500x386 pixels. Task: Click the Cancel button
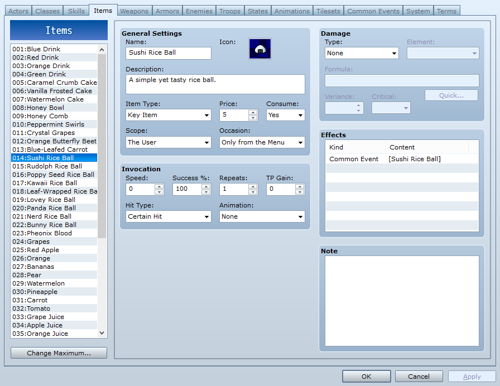point(419,376)
